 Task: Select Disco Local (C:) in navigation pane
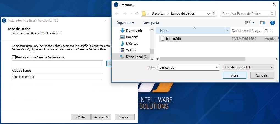point(131,57)
